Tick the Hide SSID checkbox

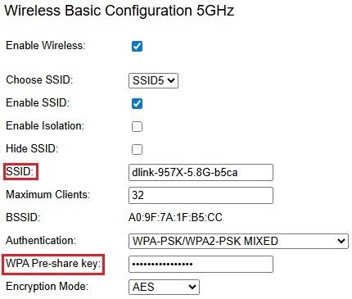point(137,149)
